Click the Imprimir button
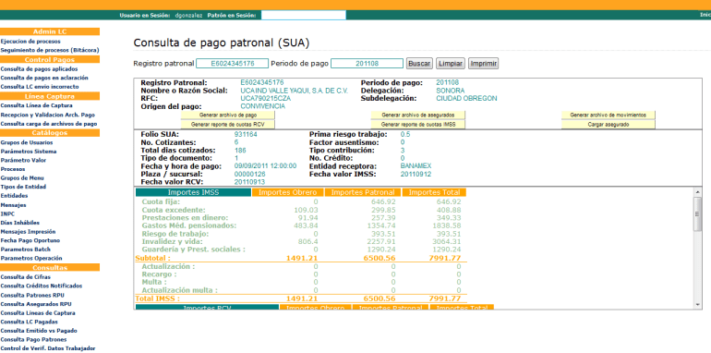711x353 pixels. (483, 64)
